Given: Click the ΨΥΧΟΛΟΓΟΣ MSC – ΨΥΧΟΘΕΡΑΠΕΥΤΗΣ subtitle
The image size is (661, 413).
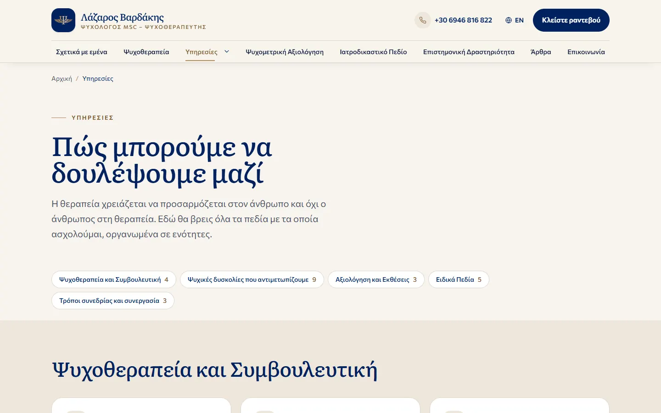Looking at the screenshot, I should pyautogui.click(x=143, y=27).
